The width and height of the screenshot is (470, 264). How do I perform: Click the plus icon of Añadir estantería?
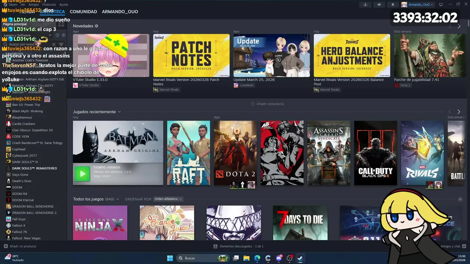tap(253, 104)
